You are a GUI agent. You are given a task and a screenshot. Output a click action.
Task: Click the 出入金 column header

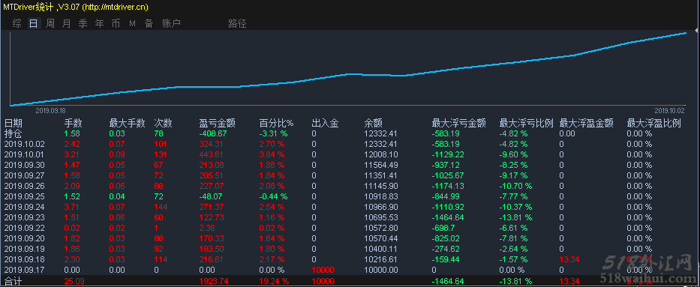pyautogui.click(x=326, y=124)
